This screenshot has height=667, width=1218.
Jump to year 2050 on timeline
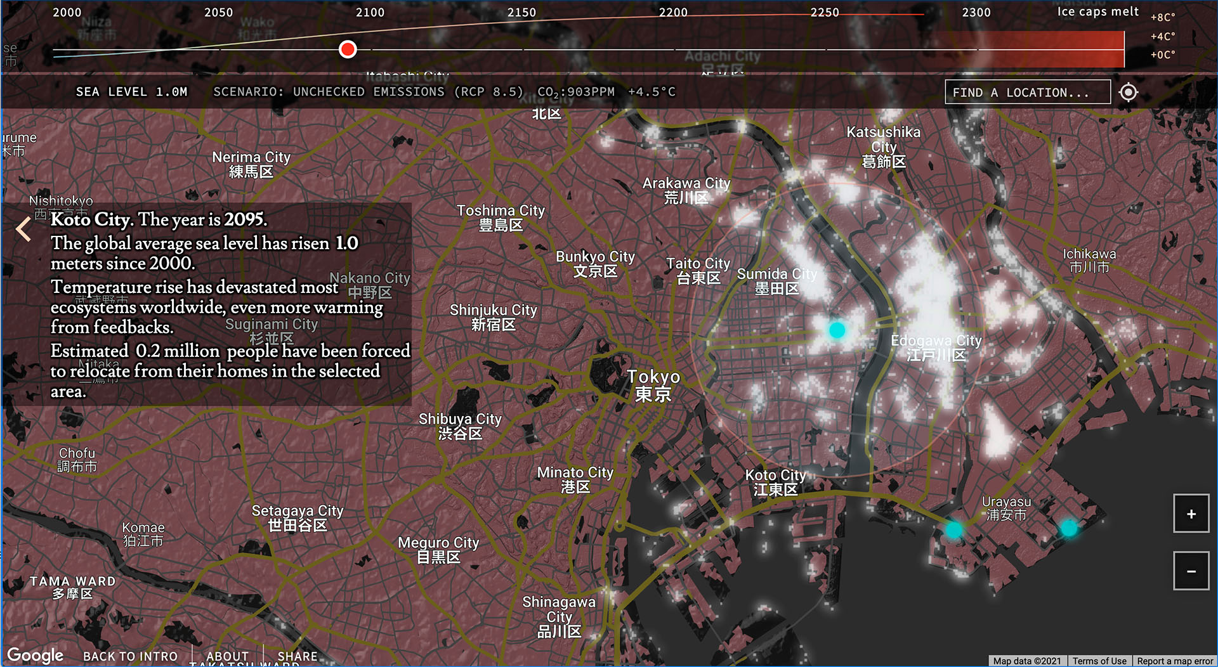pyautogui.click(x=218, y=12)
